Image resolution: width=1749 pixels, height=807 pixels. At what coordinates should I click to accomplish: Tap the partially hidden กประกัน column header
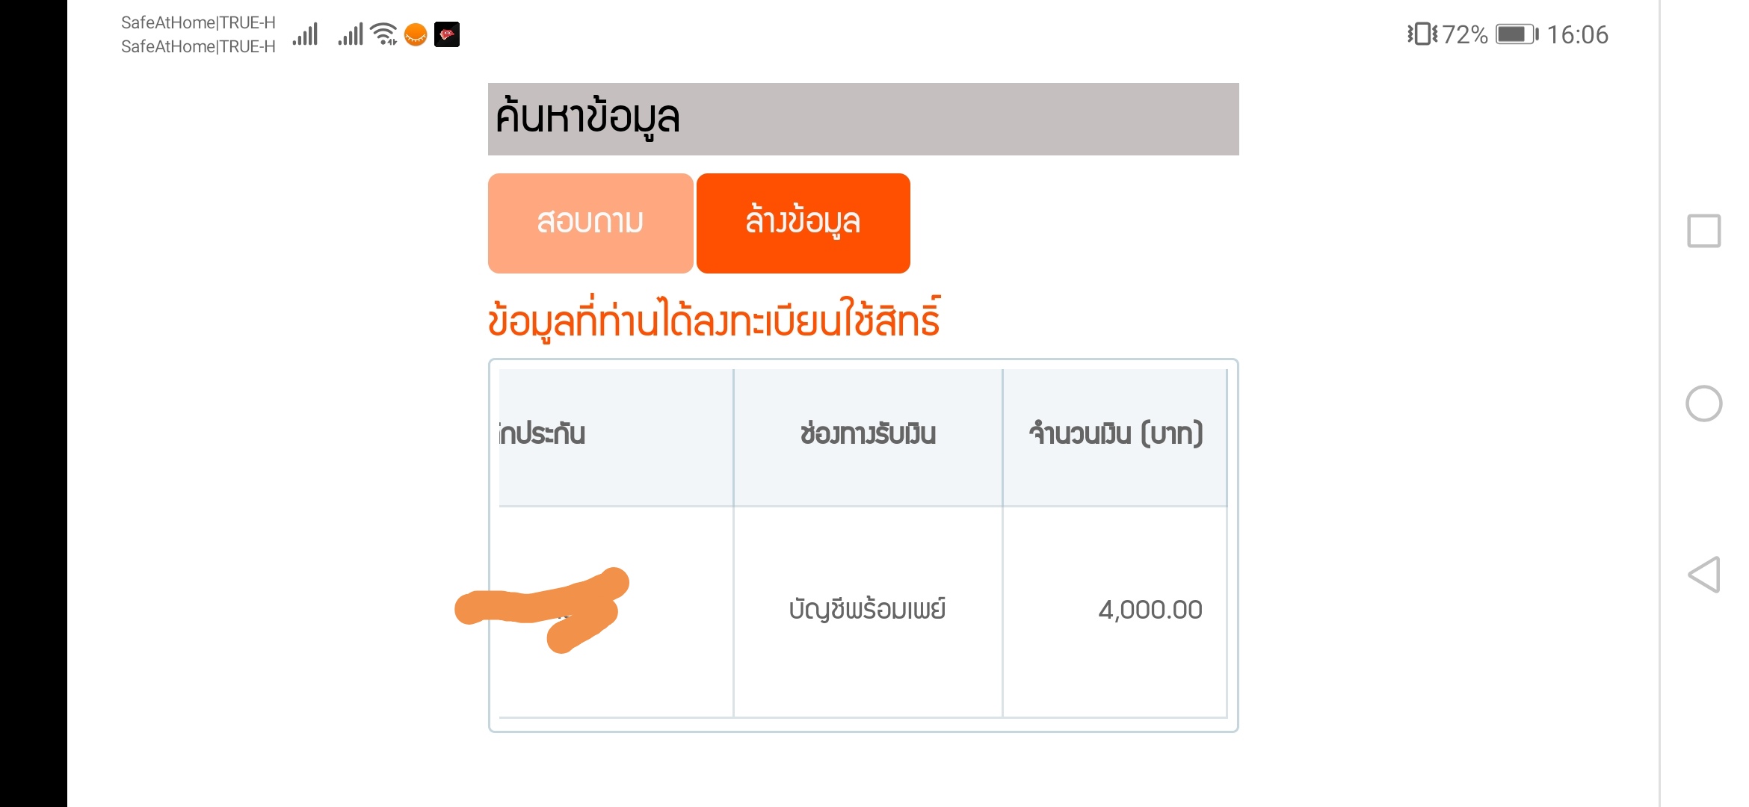(616, 435)
